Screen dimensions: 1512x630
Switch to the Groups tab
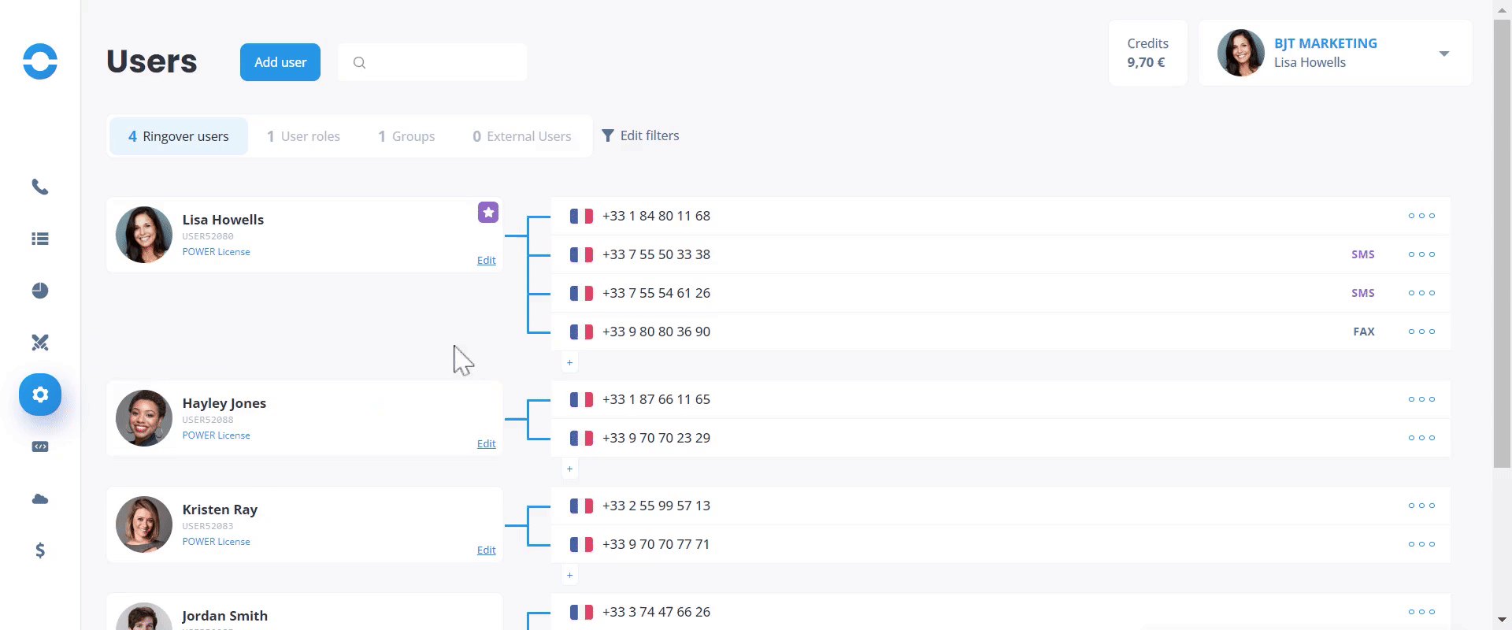point(406,136)
